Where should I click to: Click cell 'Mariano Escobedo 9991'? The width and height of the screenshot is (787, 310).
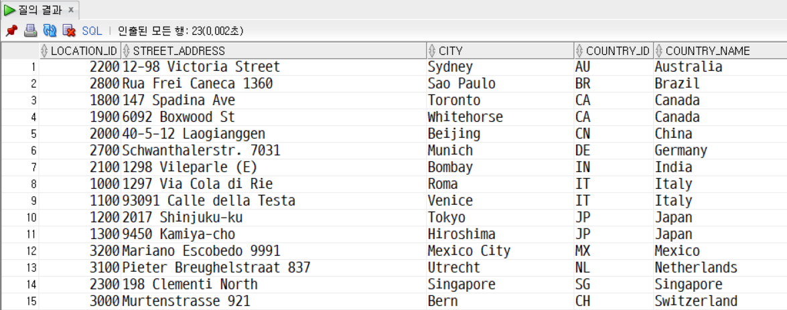pos(273,251)
